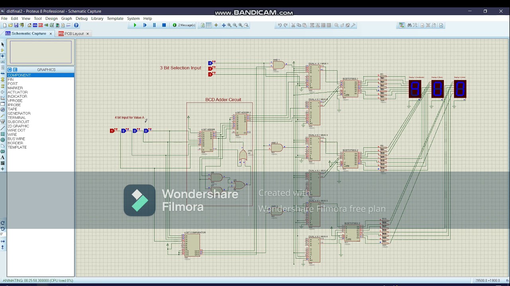The width and height of the screenshot is (510, 286).
Task: Select TEMPLATE in the graphics list
Action: click(40, 147)
